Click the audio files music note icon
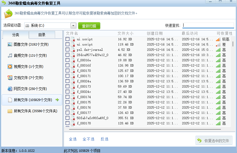237x153 pixels. click(x=10, y=55)
